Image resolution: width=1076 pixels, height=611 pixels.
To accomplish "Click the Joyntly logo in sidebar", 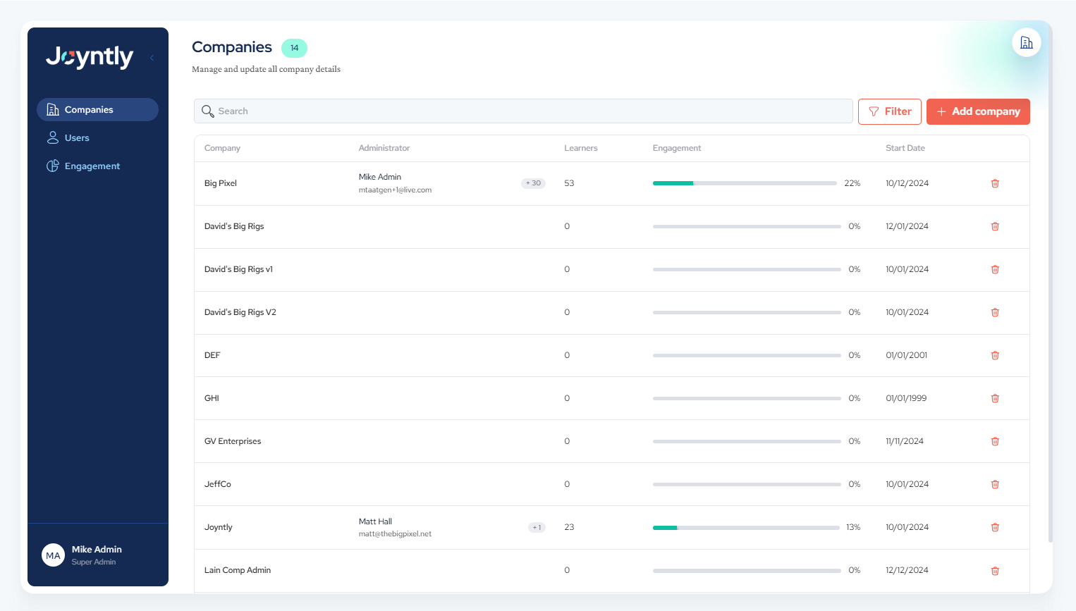I will 90,57.
